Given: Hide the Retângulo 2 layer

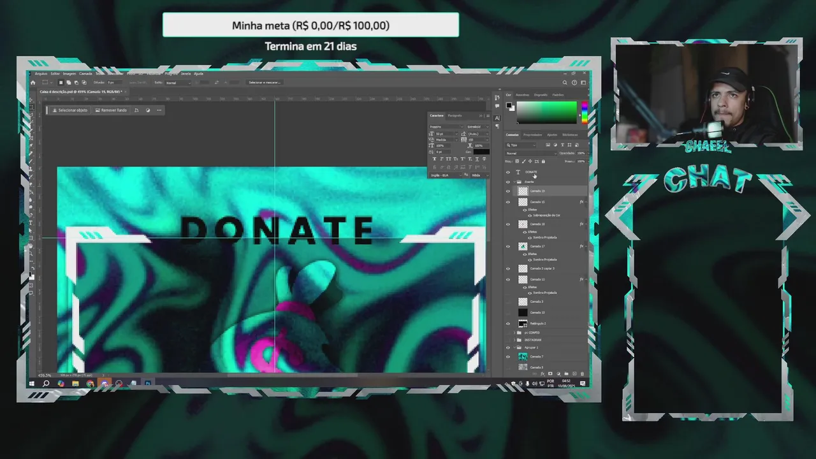Looking at the screenshot, I should coord(508,324).
